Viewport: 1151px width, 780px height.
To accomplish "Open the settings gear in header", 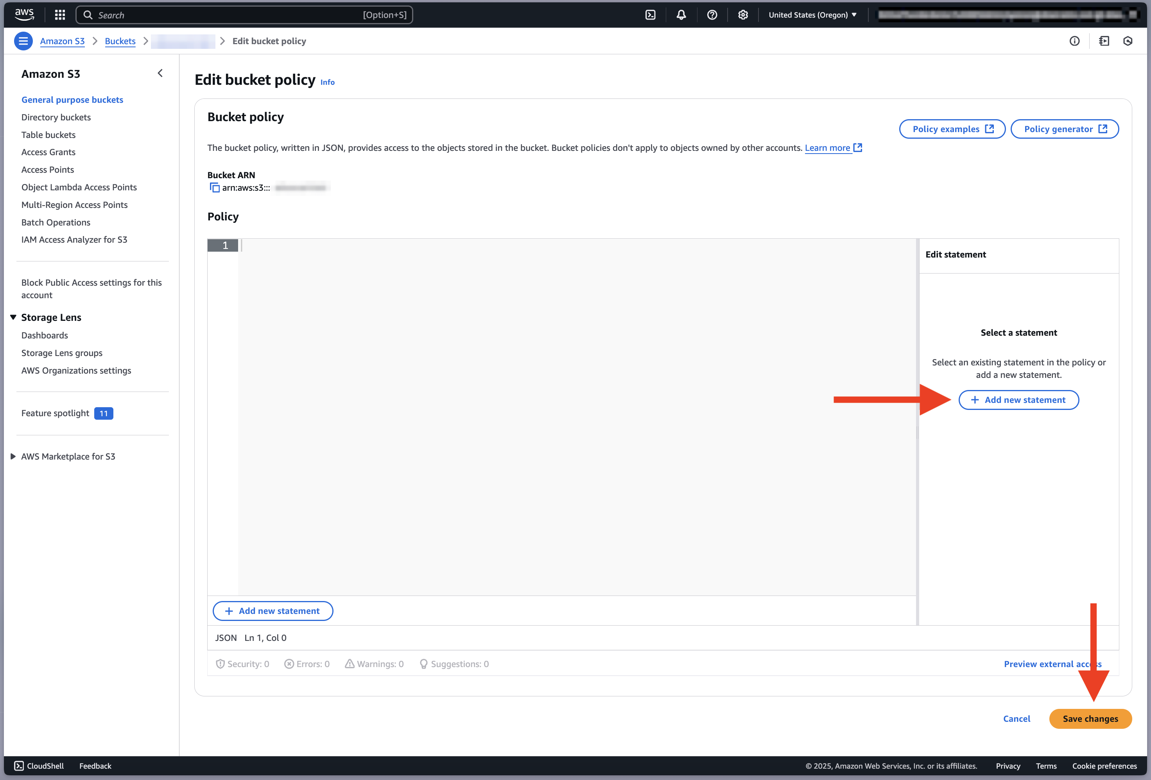I will (742, 15).
